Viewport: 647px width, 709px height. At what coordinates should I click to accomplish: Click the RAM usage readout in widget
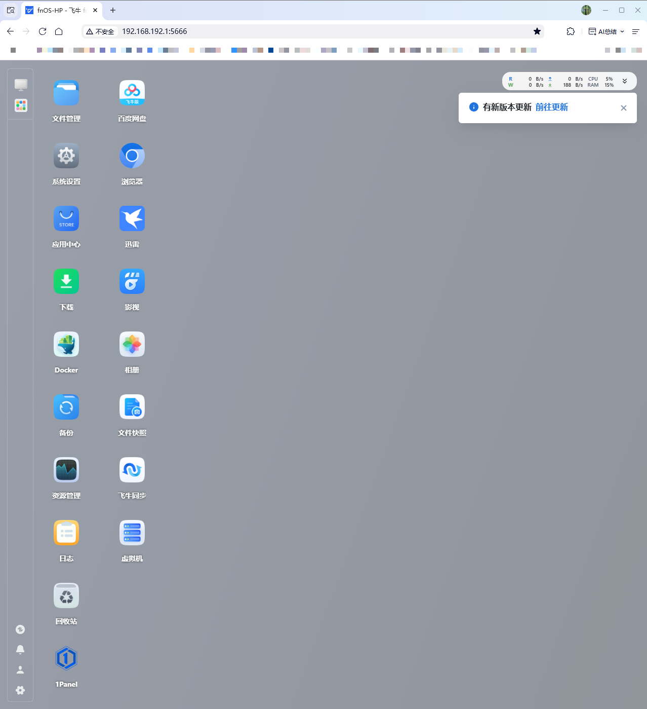click(x=600, y=85)
